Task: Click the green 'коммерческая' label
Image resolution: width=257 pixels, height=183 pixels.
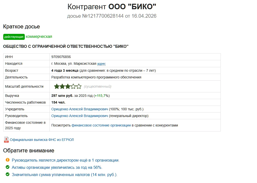Action: coord(39,37)
